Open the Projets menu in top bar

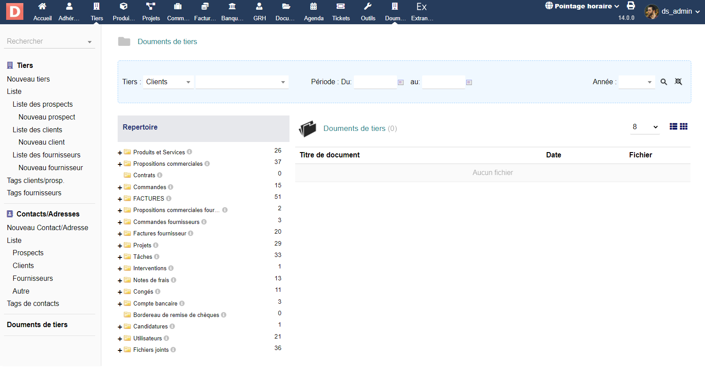151,12
